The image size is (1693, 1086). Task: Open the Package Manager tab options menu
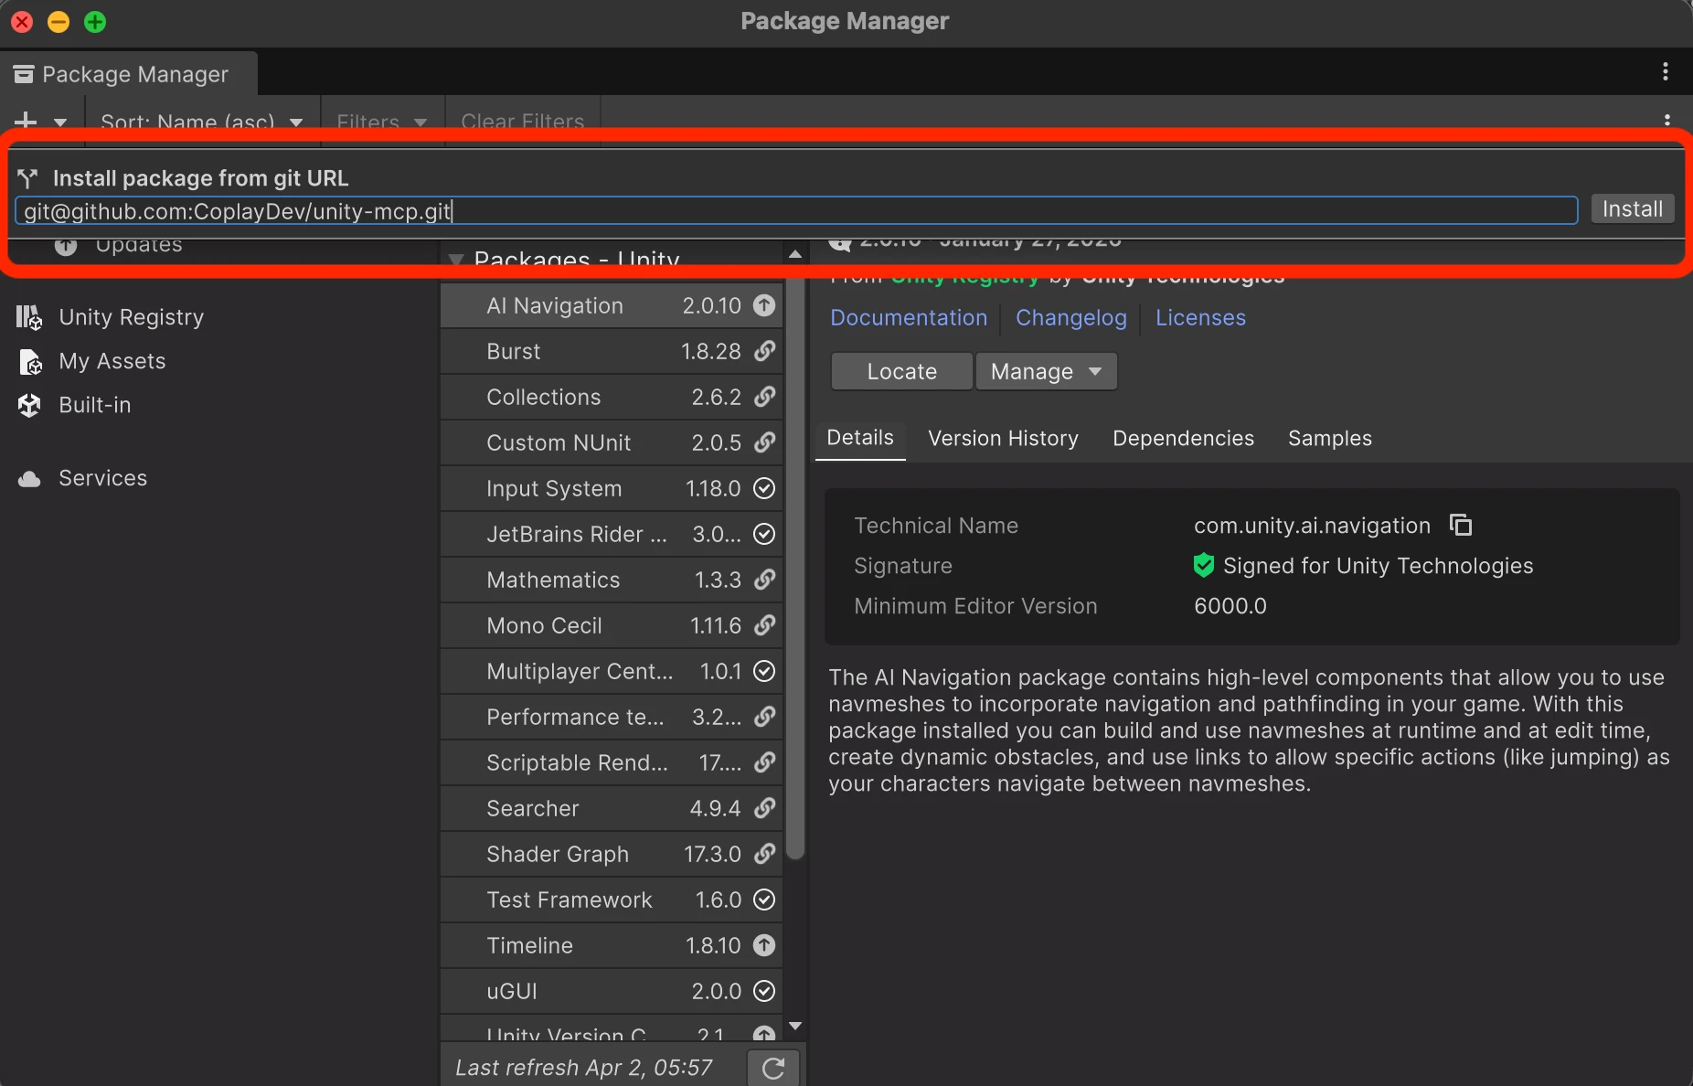click(1666, 71)
